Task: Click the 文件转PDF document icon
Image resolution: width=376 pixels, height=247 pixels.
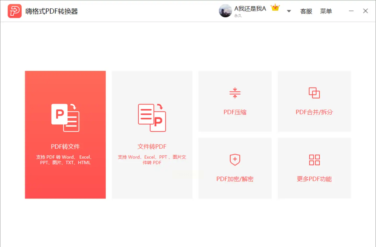Action: pos(152,118)
